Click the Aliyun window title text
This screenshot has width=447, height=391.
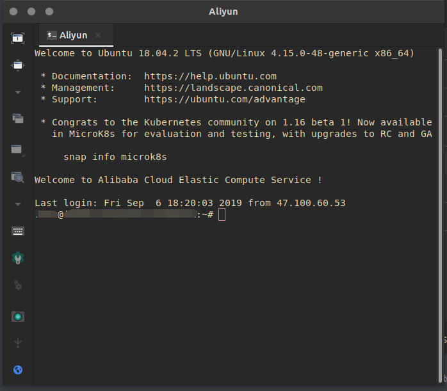click(x=224, y=12)
